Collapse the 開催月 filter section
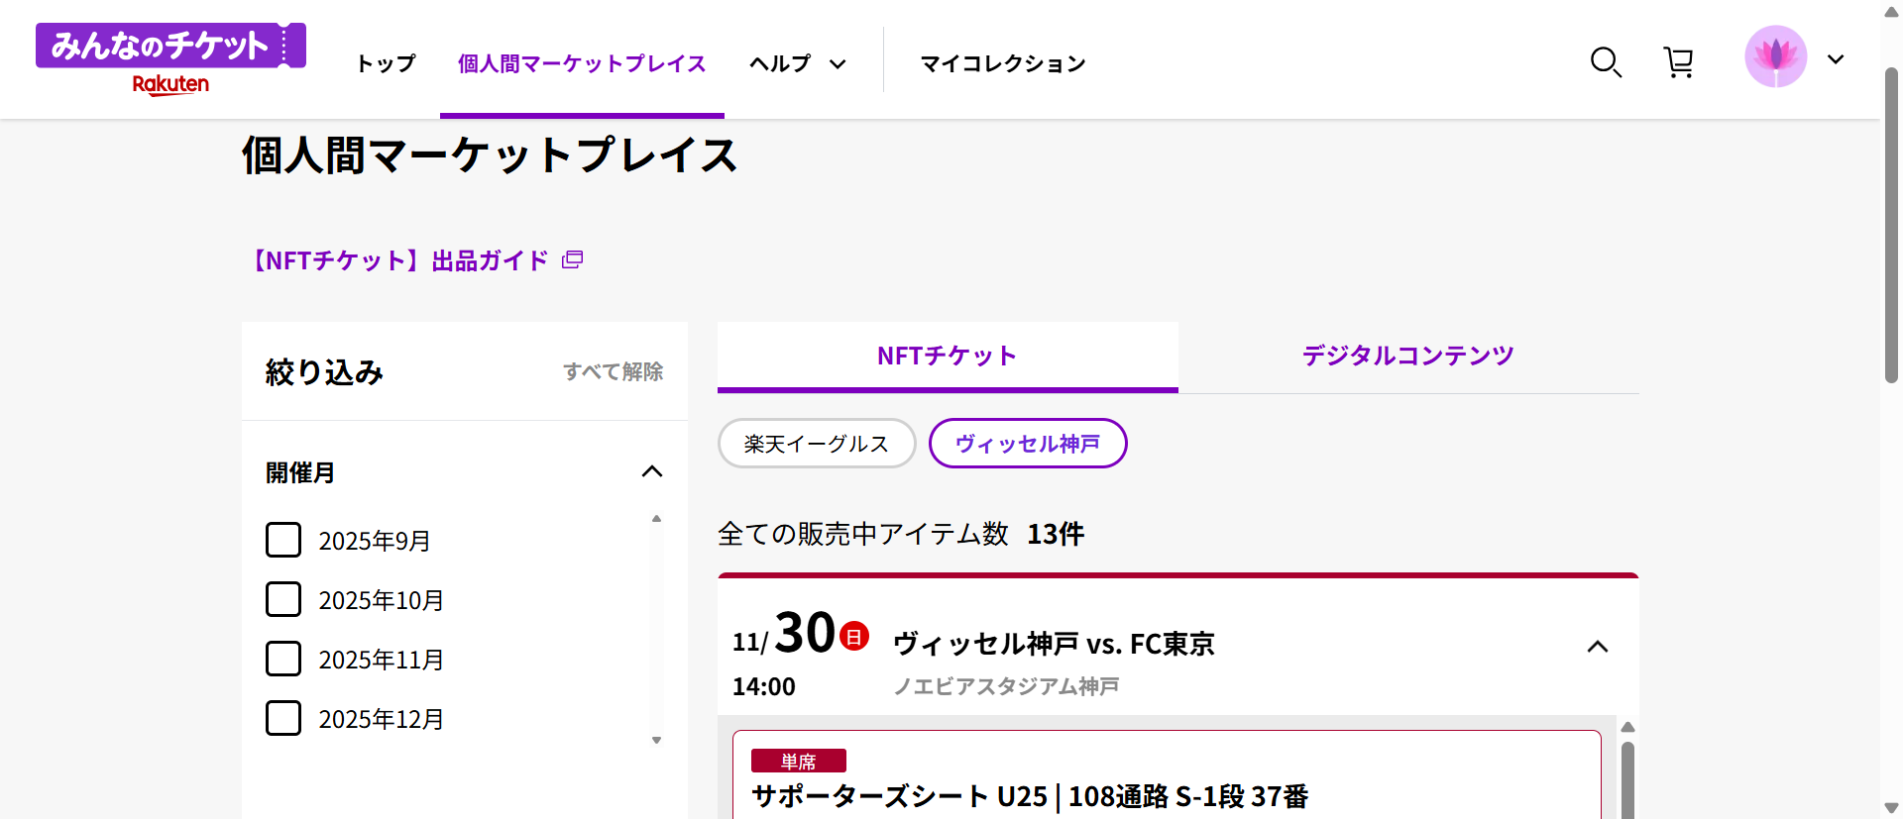This screenshot has width=1903, height=819. click(x=652, y=471)
